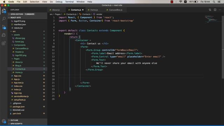Open README.md file

[27, 110]
